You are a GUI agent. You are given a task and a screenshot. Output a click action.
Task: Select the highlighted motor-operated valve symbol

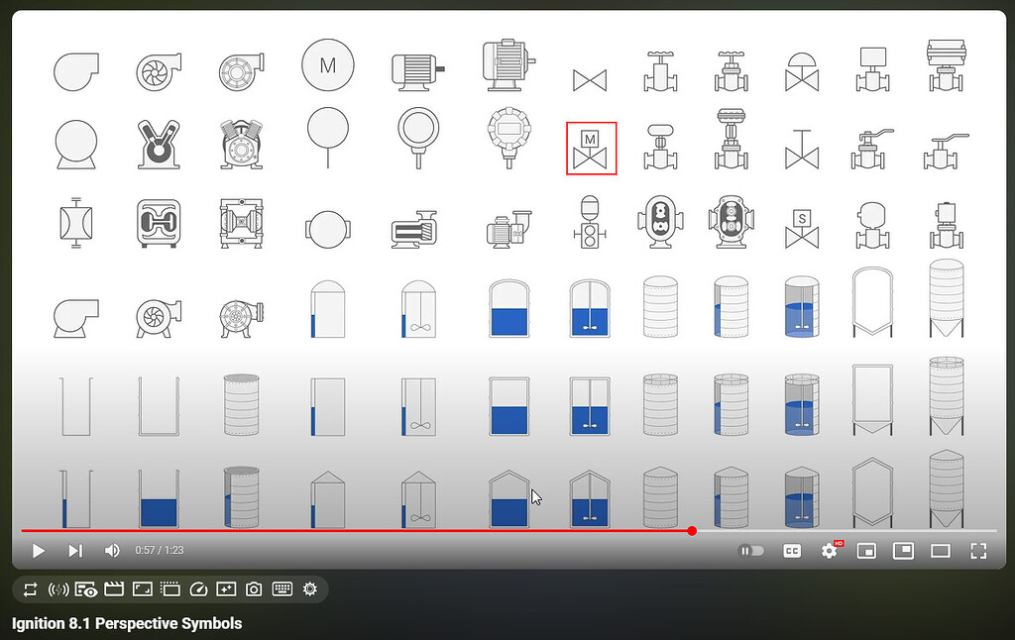[591, 149]
